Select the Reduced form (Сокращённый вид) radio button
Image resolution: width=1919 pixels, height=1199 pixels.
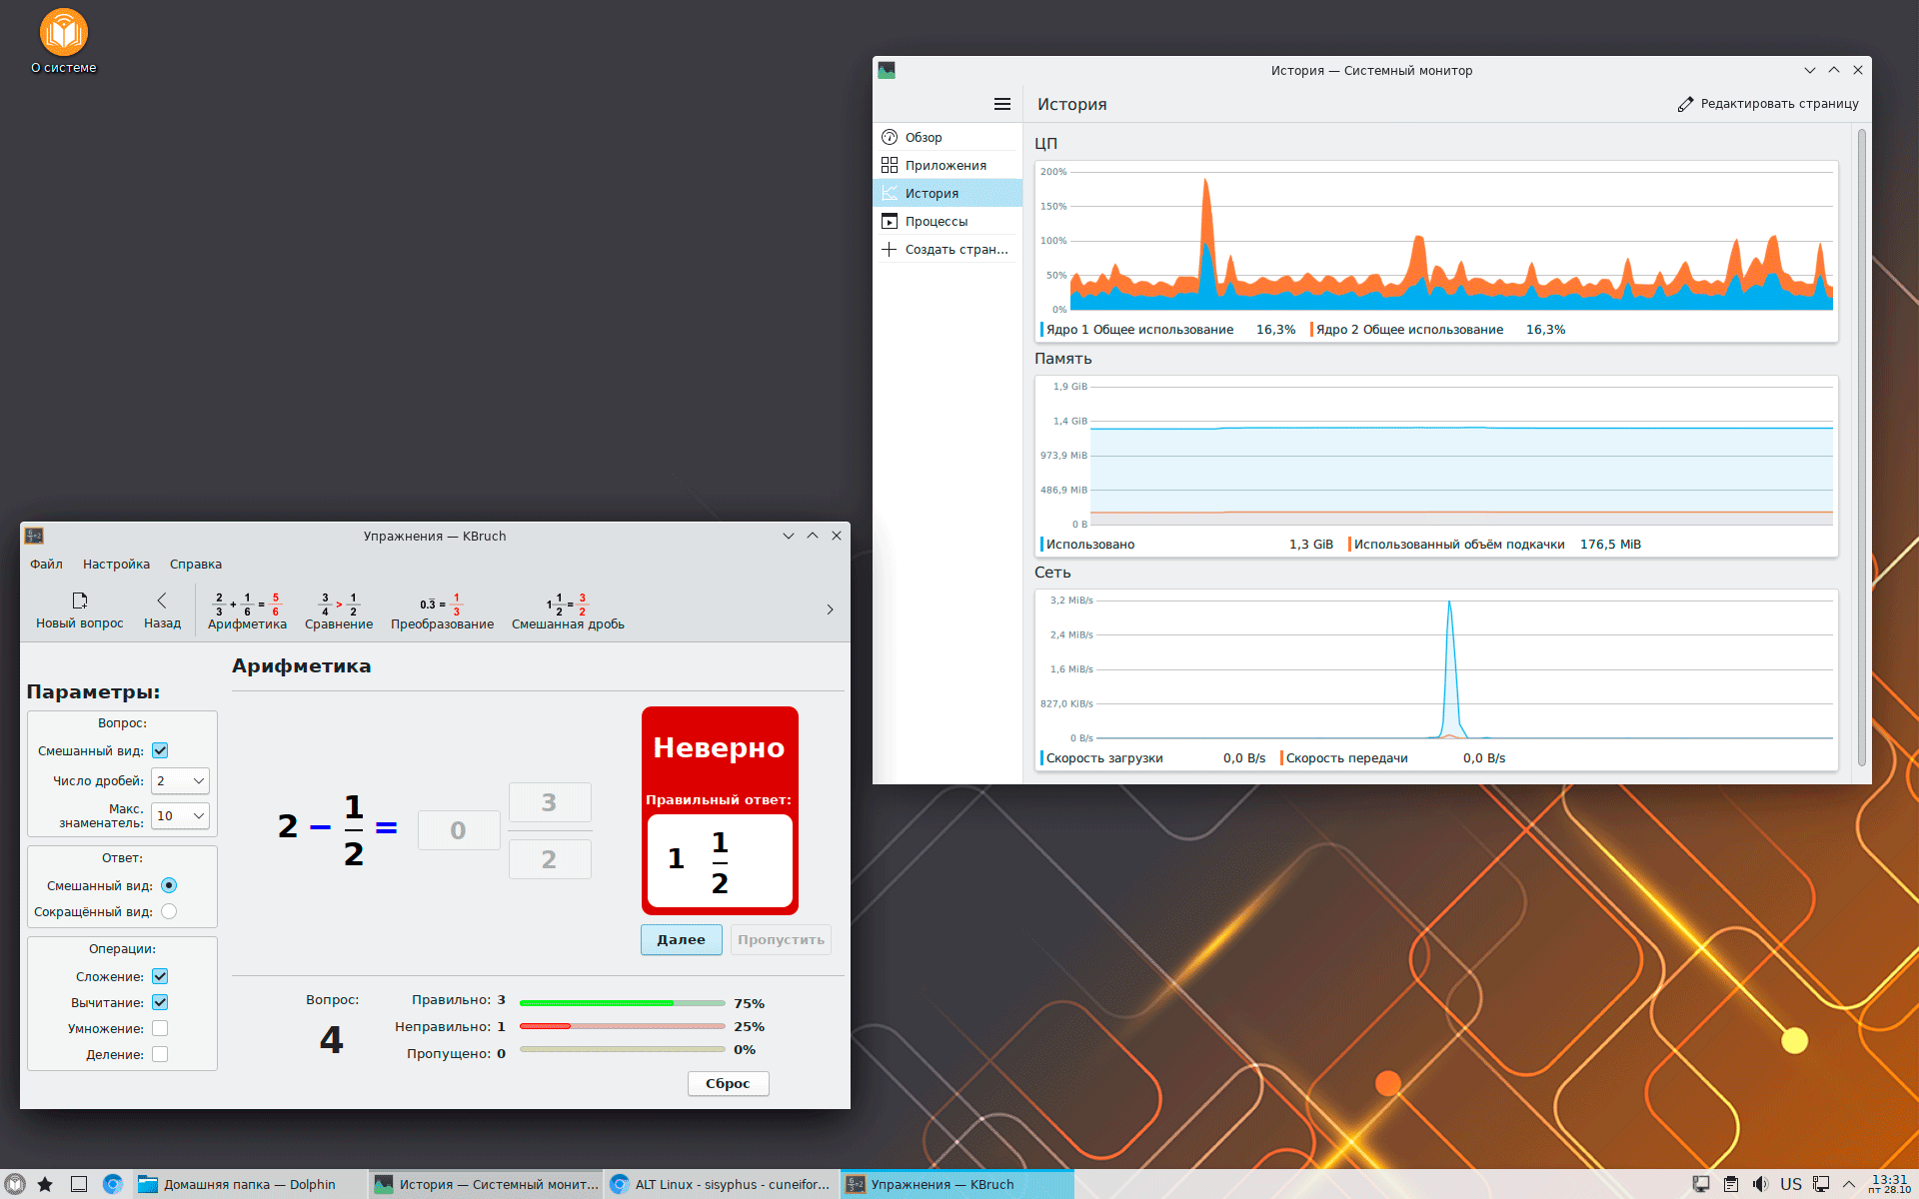pyautogui.click(x=169, y=911)
